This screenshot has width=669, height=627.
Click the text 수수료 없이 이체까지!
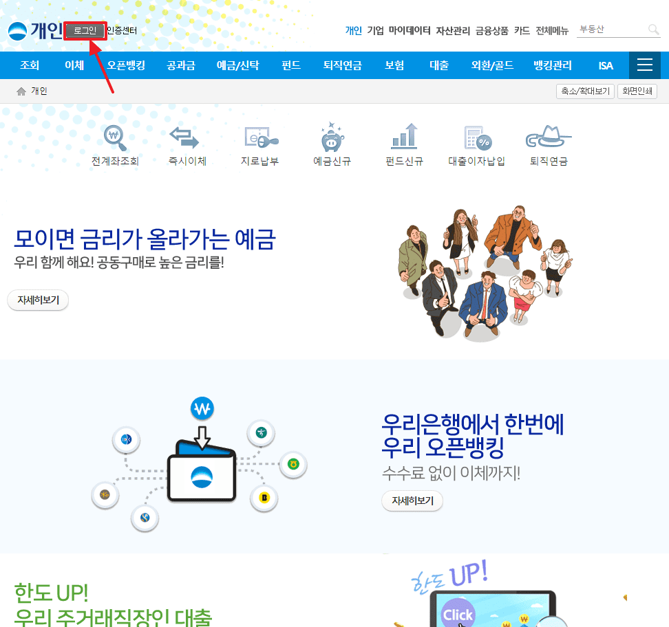[451, 473]
